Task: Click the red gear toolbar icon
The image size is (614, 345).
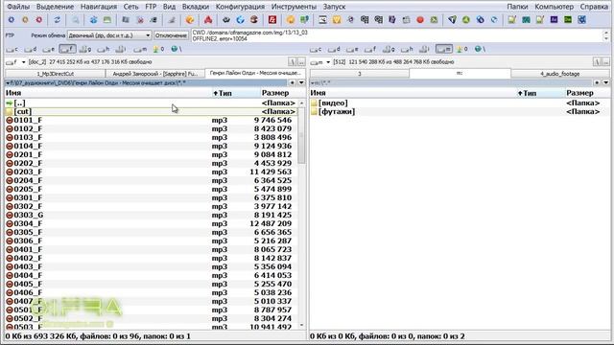Action: coord(39,19)
